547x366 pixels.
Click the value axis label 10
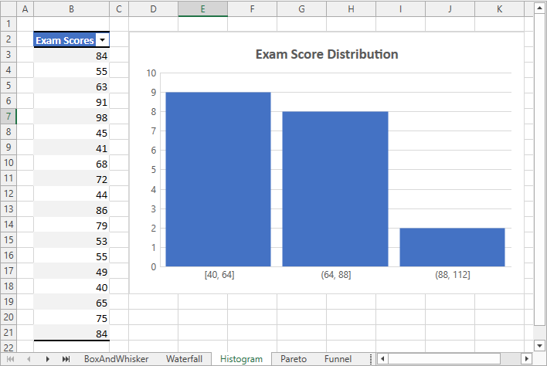(151, 73)
